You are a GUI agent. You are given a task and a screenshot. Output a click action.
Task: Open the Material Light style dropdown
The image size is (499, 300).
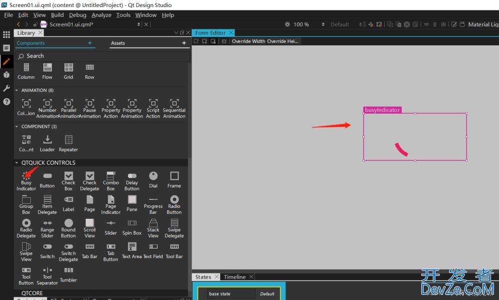click(483, 24)
